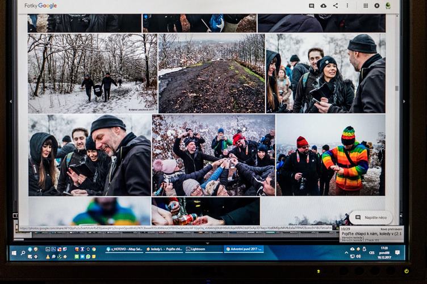Launch FileZilla icon in quick launch
The width and height of the screenshot is (427, 284).
(77, 249)
